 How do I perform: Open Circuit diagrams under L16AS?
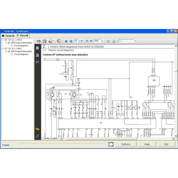coord(21,54)
